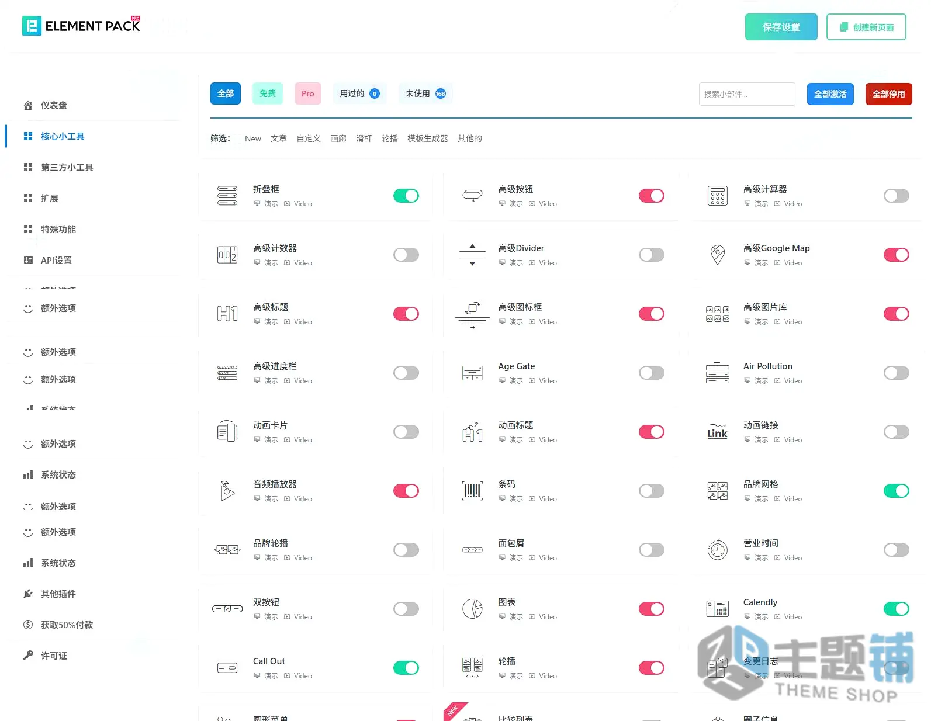Screen dimensions: 931x721
Task: Open the 演示 demo link for Age Gate
Action: pos(511,381)
